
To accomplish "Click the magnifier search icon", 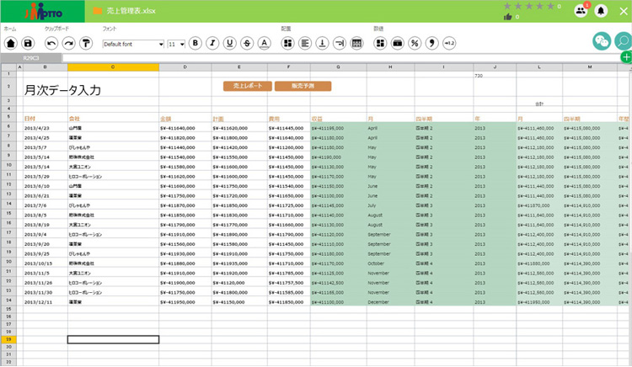I will pyautogui.click(x=624, y=40).
